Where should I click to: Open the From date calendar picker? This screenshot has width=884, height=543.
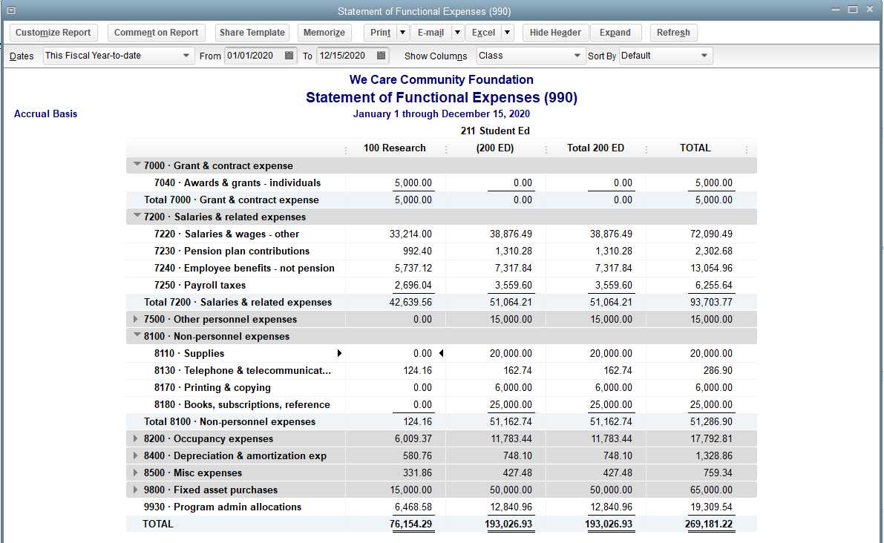[x=289, y=55]
